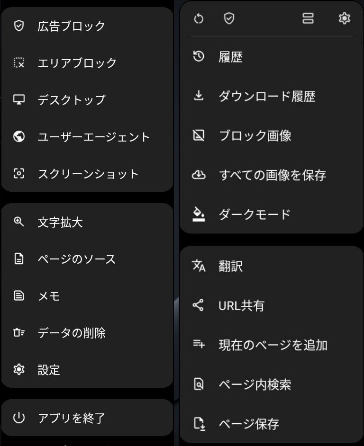The image size is (364, 446).
Task: Click the translate icon beside 翻訳
Action: [x=199, y=266]
